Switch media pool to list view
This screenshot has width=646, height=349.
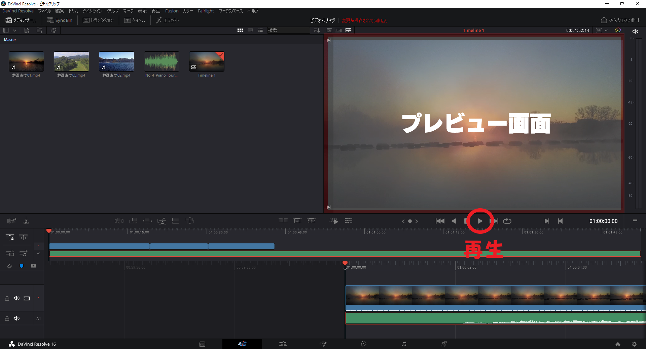point(260,30)
